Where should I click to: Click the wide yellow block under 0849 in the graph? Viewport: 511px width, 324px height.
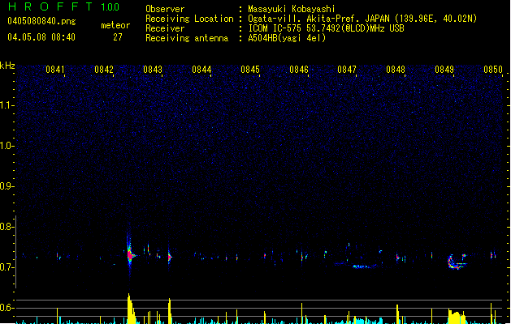(x=457, y=318)
